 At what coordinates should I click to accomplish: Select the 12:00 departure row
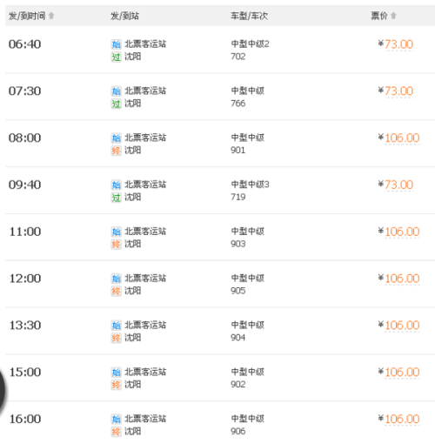tap(220, 284)
